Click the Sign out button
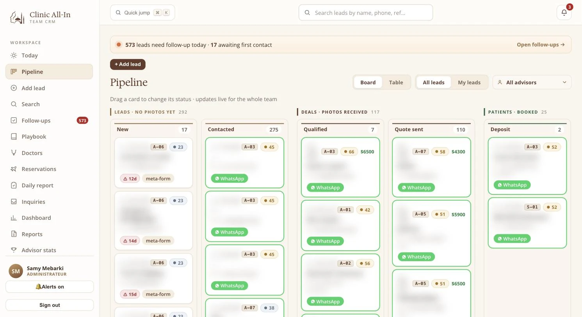The height and width of the screenshot is (317, 582). click(x=50, y=305)
